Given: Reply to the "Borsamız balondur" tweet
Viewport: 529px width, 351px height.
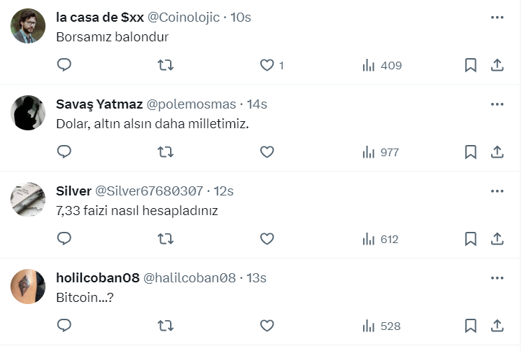Looking at the screenshot, I should (64, 65).
